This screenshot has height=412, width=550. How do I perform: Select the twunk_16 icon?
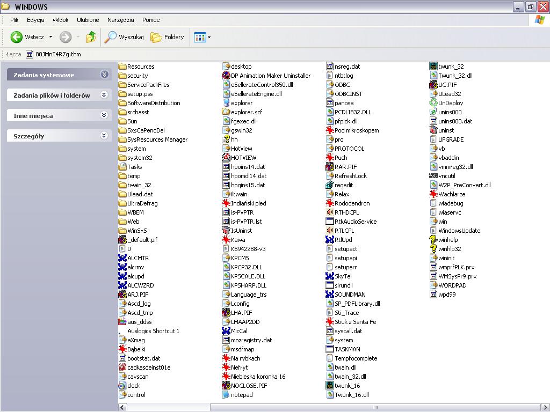coord(329,386)
